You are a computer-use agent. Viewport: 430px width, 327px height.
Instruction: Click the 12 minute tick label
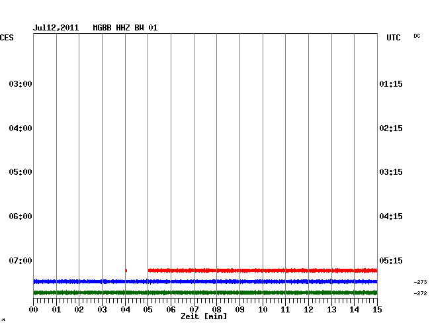[x=308, y=310]
